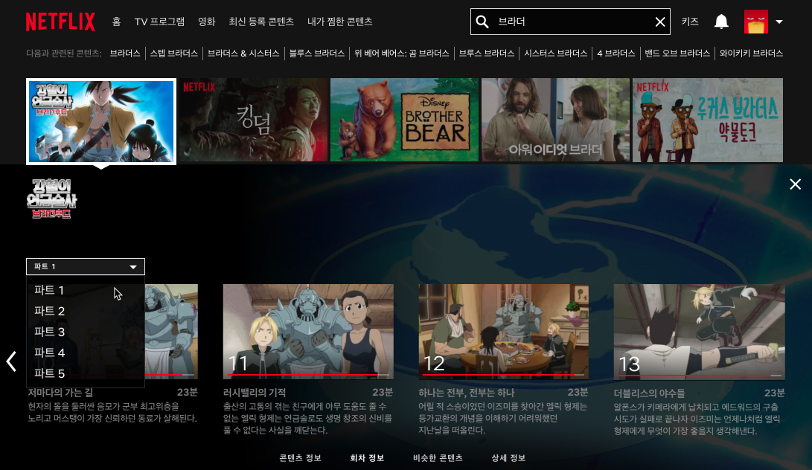Open TV 프로그램 menu item

pyautogui.click(x=159, y=22)
